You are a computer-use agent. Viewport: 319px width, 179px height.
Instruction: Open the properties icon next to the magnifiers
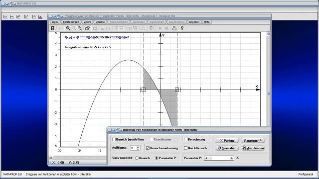point(87,28)
